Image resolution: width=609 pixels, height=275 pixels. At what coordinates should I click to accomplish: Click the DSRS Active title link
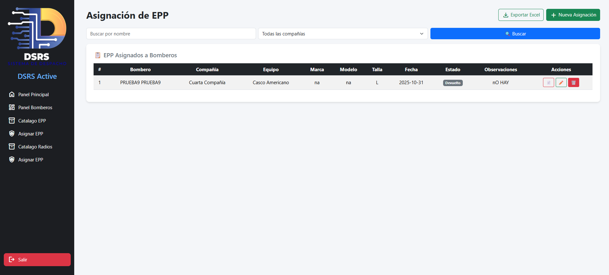pyautogui.click(x=37, y=76)
